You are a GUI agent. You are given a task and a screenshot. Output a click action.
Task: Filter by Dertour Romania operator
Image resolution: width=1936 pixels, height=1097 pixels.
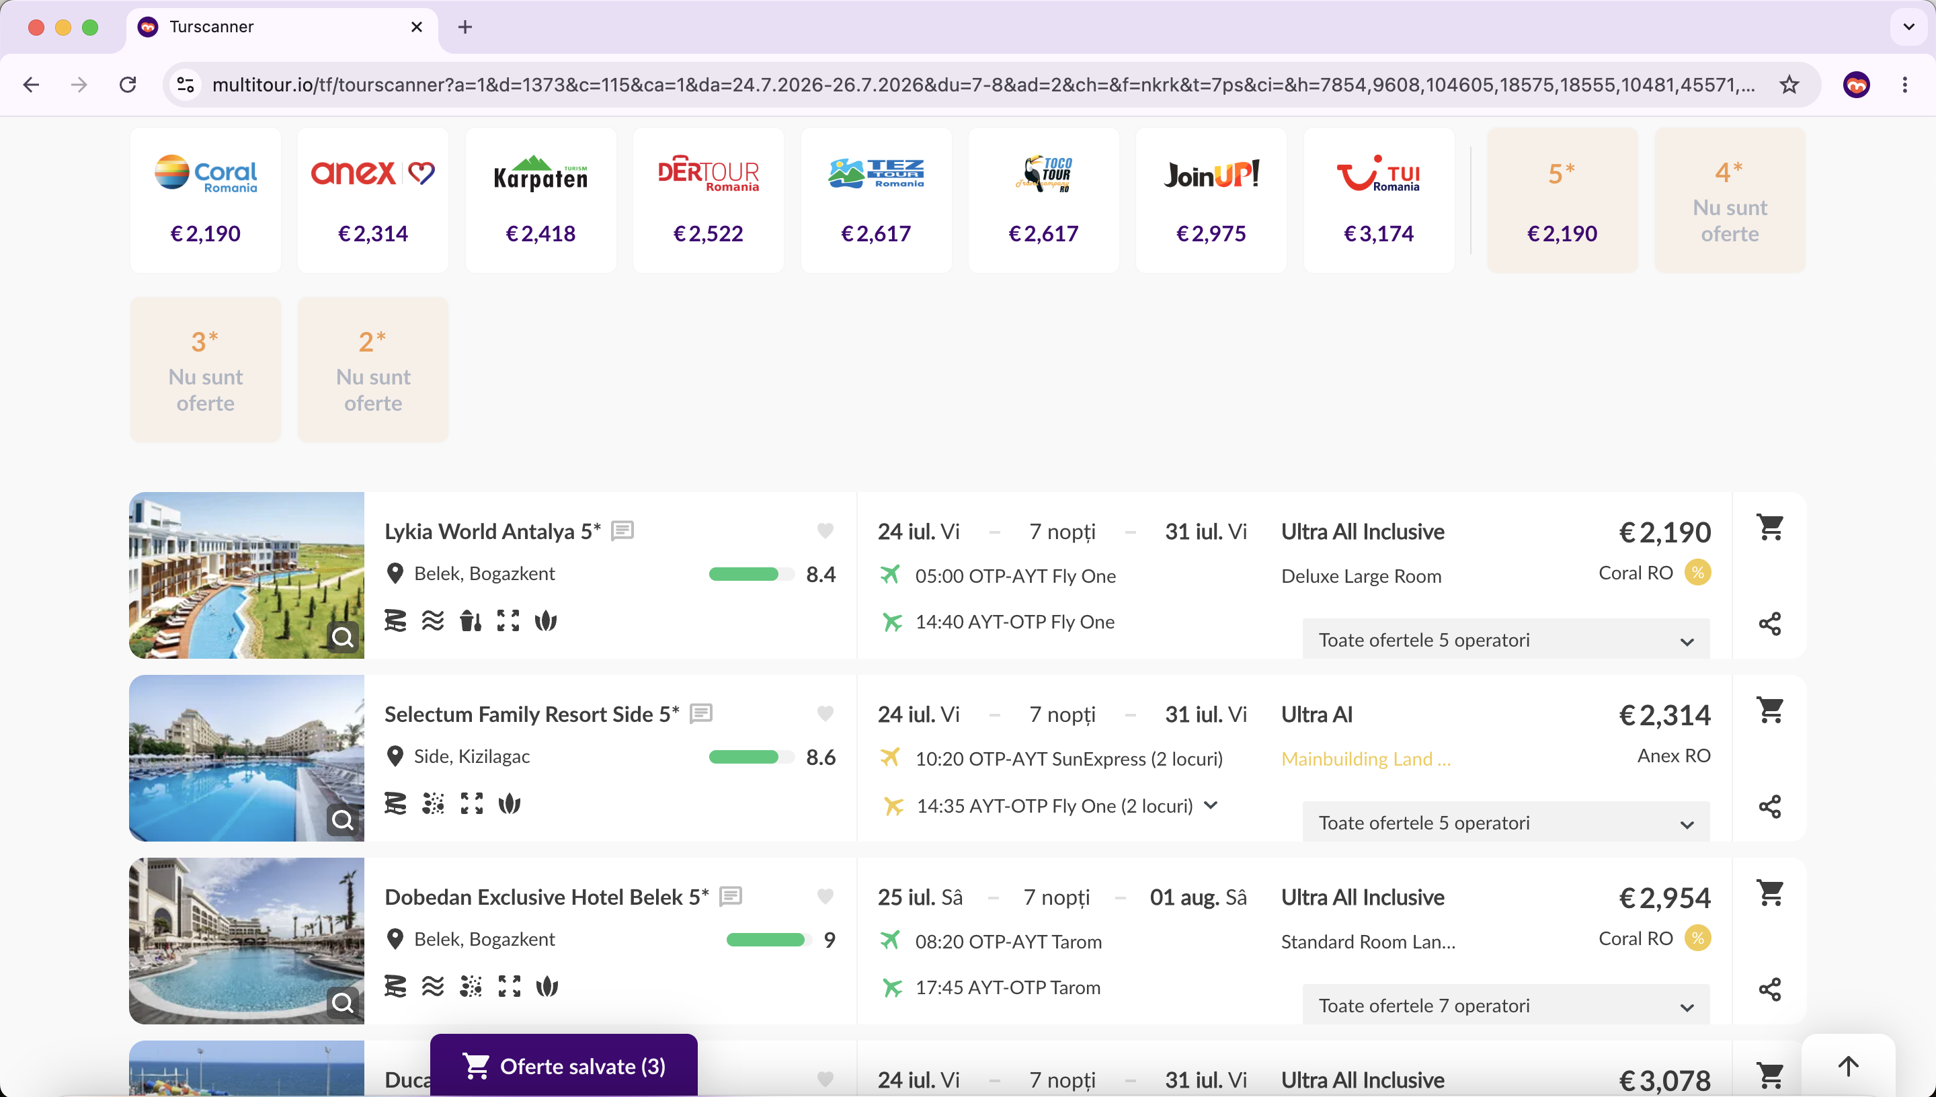point(708,200)
